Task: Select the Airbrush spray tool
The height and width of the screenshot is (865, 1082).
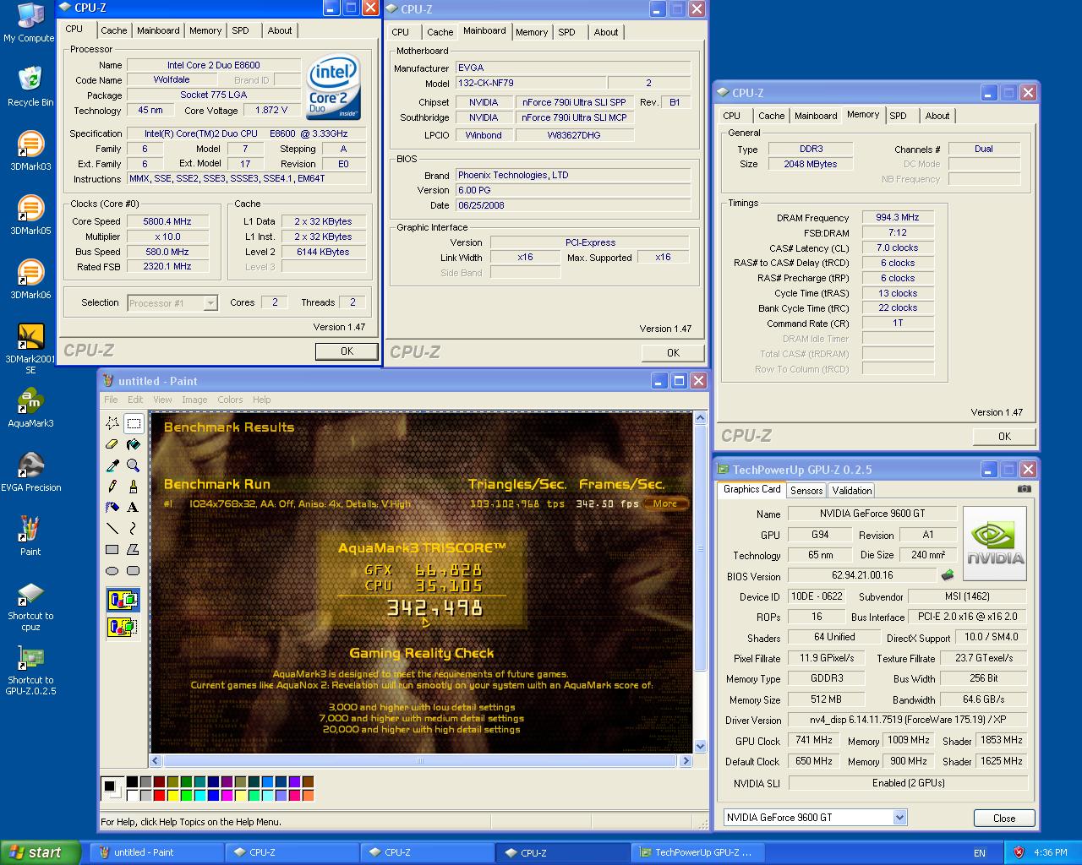Action: (x=112, y=508)
